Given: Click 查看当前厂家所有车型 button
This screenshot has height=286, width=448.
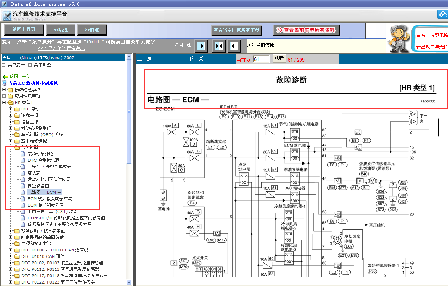Looking at the screenshot, I should click(x=237, y=30).
